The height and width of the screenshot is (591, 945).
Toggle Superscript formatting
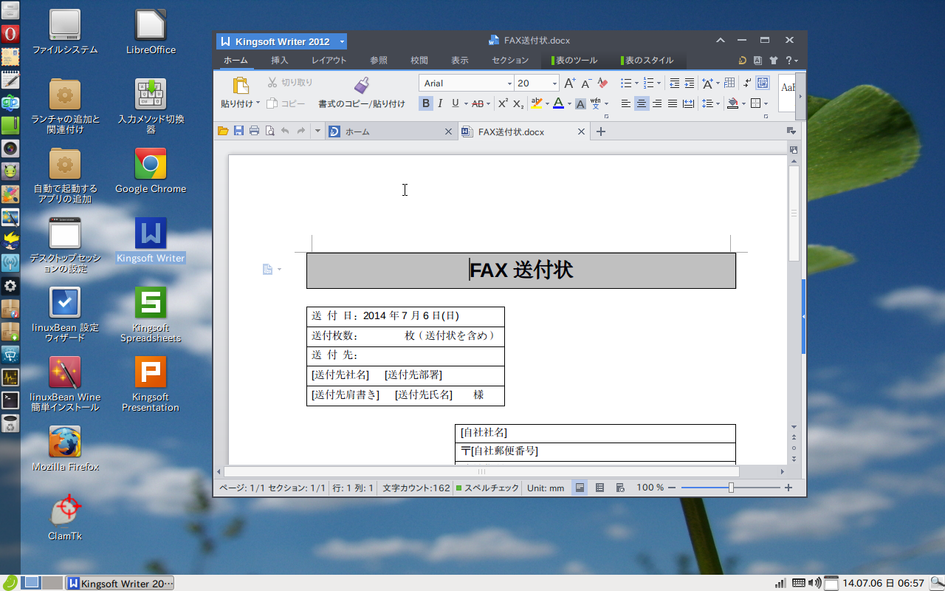tap(503, 103)
